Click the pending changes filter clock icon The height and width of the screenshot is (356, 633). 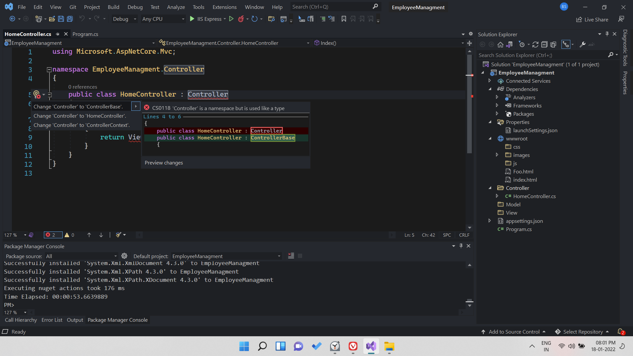point(522,44)
